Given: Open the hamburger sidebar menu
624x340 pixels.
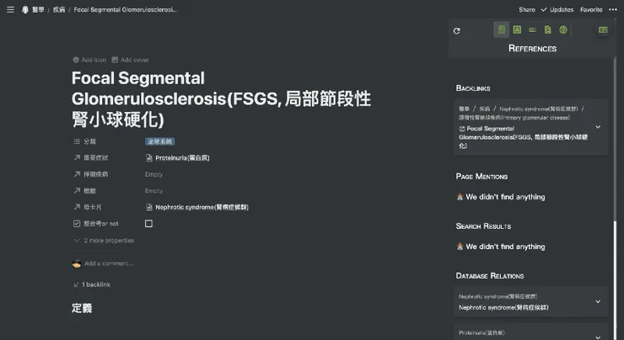Looking at the screenshot, I should tap(10, 9).
